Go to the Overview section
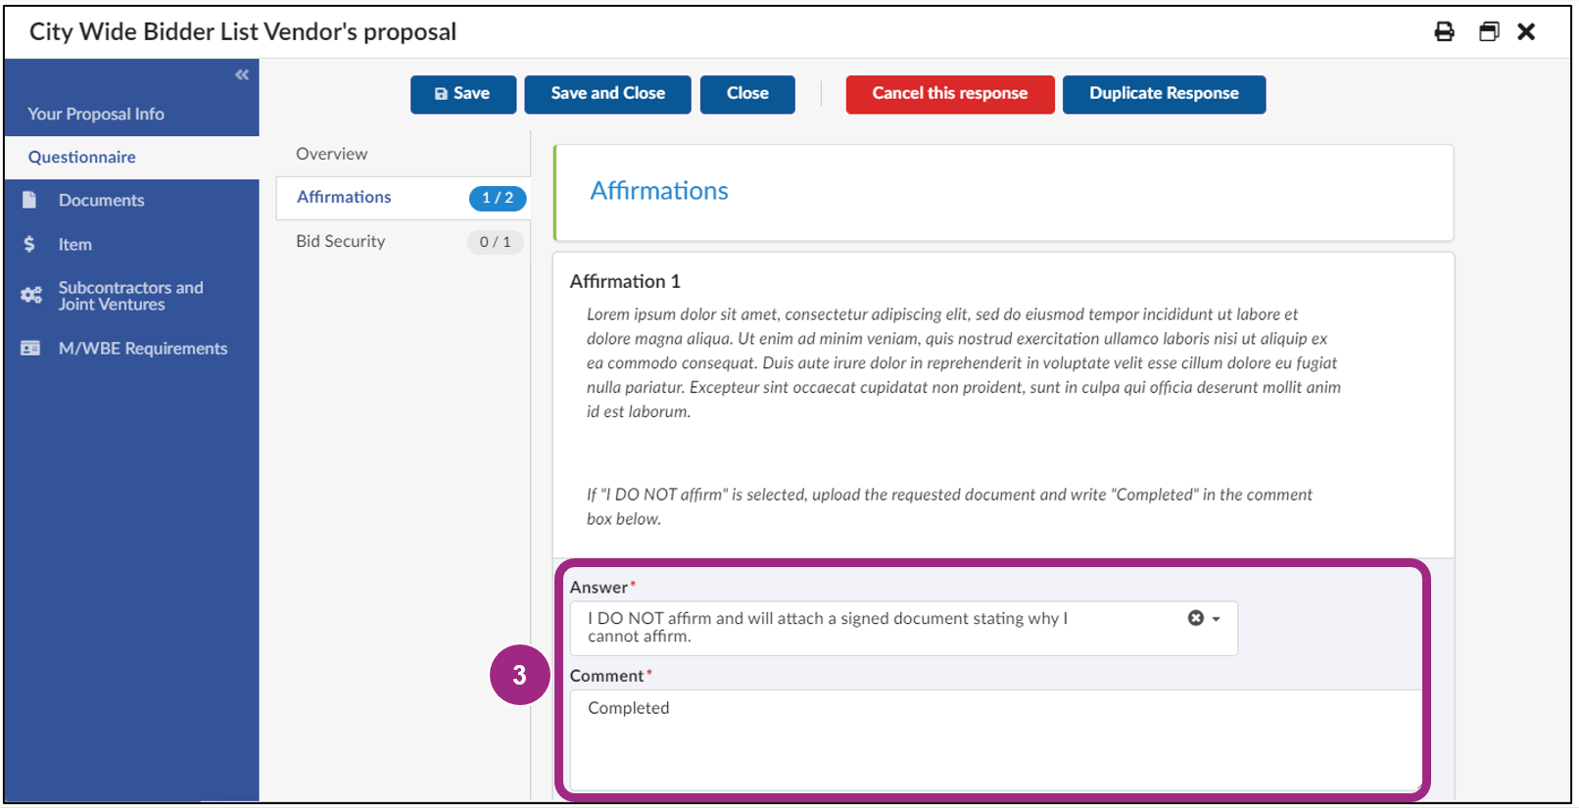This screenshot has width=1579, height=808. (x=332, y=154)
